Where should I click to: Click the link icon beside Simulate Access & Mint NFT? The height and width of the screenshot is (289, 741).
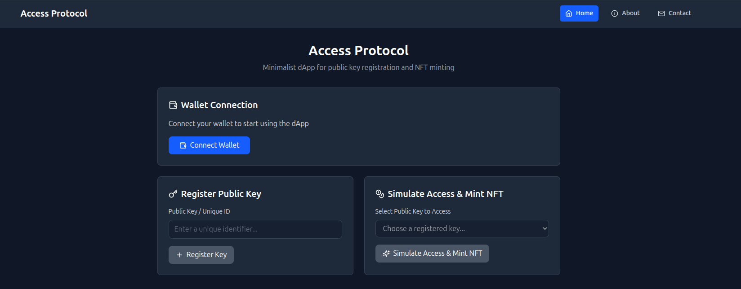coord(380,193)
